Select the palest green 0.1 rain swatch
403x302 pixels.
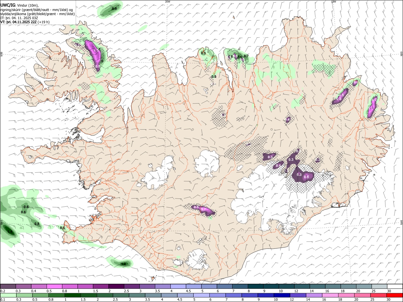tap(8, 295)
